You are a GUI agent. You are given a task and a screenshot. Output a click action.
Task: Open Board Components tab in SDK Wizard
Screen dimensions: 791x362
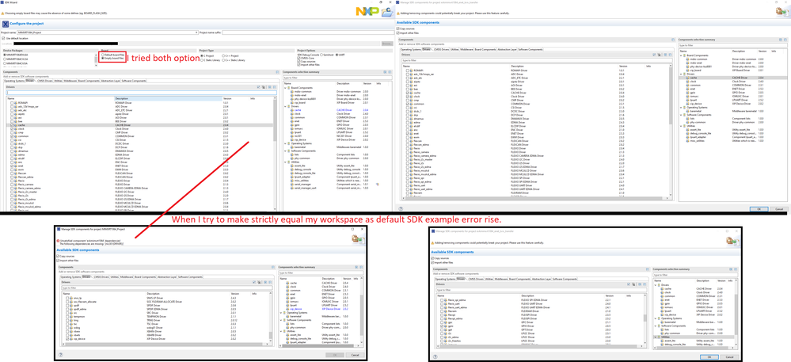coord(89,81)
